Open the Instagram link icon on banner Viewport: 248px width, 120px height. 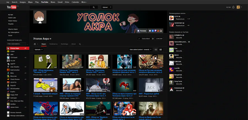[161, 31]
